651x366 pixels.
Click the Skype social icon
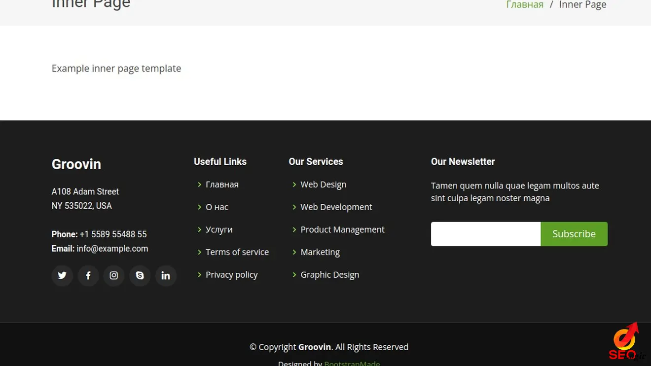140,276
